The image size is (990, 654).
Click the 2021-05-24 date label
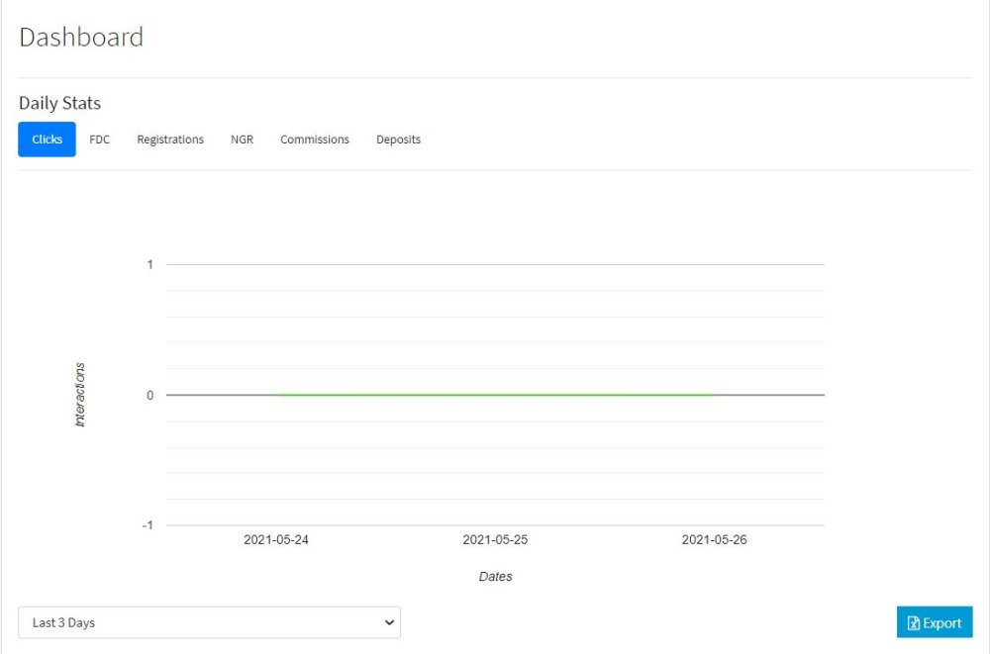pyautogui.click(x=276, y=540)
